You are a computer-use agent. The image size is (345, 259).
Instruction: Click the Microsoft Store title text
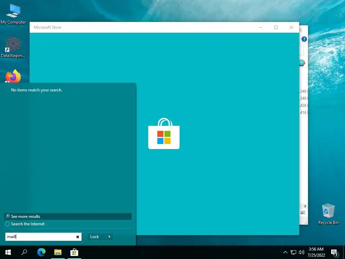point(47,27)
